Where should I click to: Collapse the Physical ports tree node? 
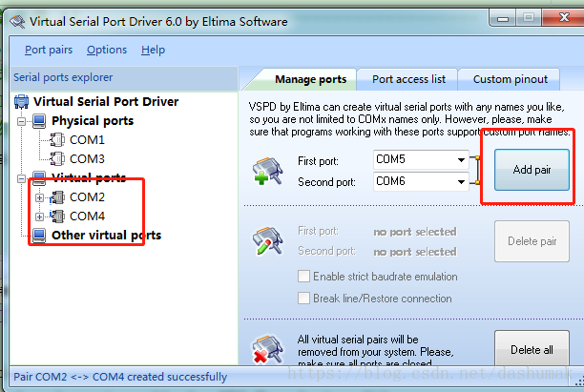[22, 121]
